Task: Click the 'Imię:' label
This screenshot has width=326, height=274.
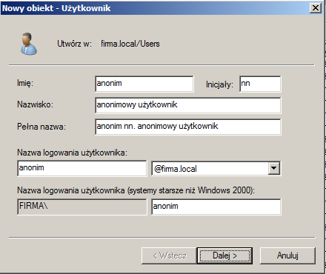Action: pos(25,83)
